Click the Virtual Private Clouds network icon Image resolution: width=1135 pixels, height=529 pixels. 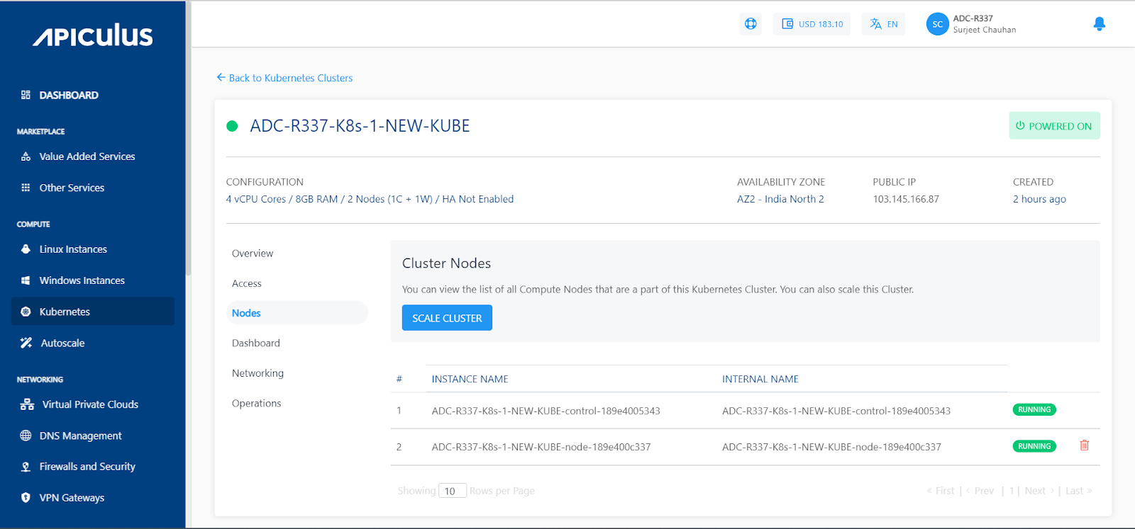27,404
